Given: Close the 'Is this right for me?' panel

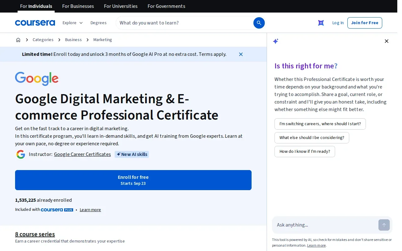Looking at the screenshot, I should pyautogui.click(x=387, y=41).
